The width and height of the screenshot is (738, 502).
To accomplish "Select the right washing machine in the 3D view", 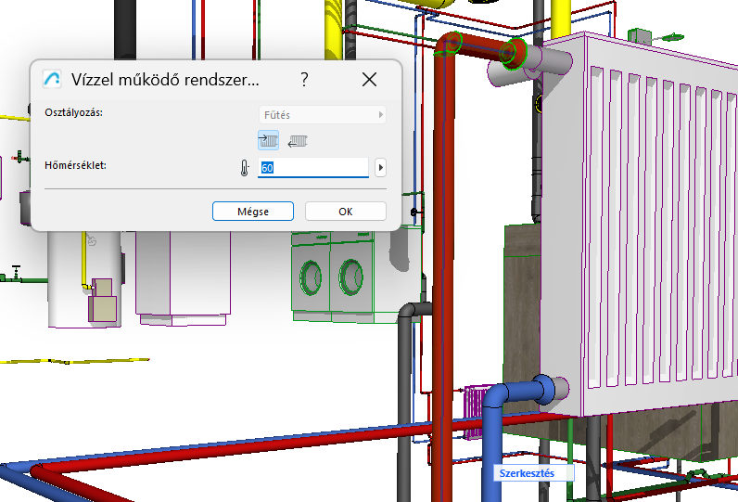I will (x=351, y=276).
